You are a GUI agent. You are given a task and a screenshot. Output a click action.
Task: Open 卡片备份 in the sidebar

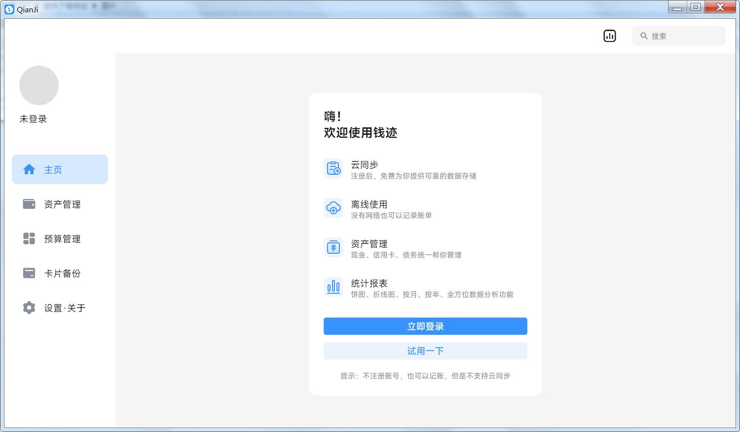[60, 273]
